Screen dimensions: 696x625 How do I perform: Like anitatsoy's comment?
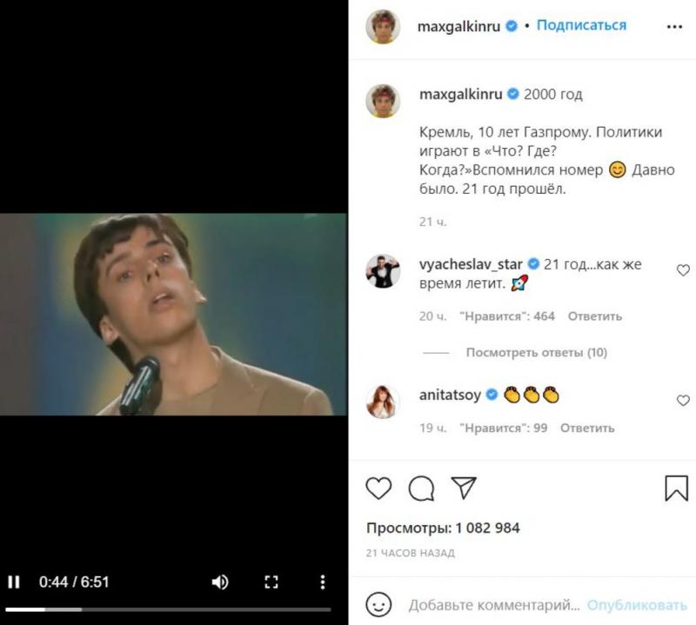tap(683, 401)
